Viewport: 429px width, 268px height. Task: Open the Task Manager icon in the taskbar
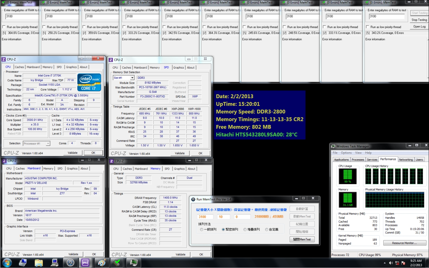[x=134, y=263]
